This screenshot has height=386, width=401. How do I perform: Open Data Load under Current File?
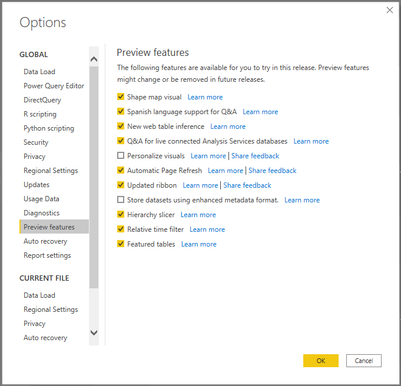point(39,295)
